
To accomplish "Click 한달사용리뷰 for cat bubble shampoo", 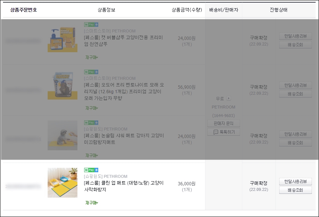I will click(x=296, y=36).
